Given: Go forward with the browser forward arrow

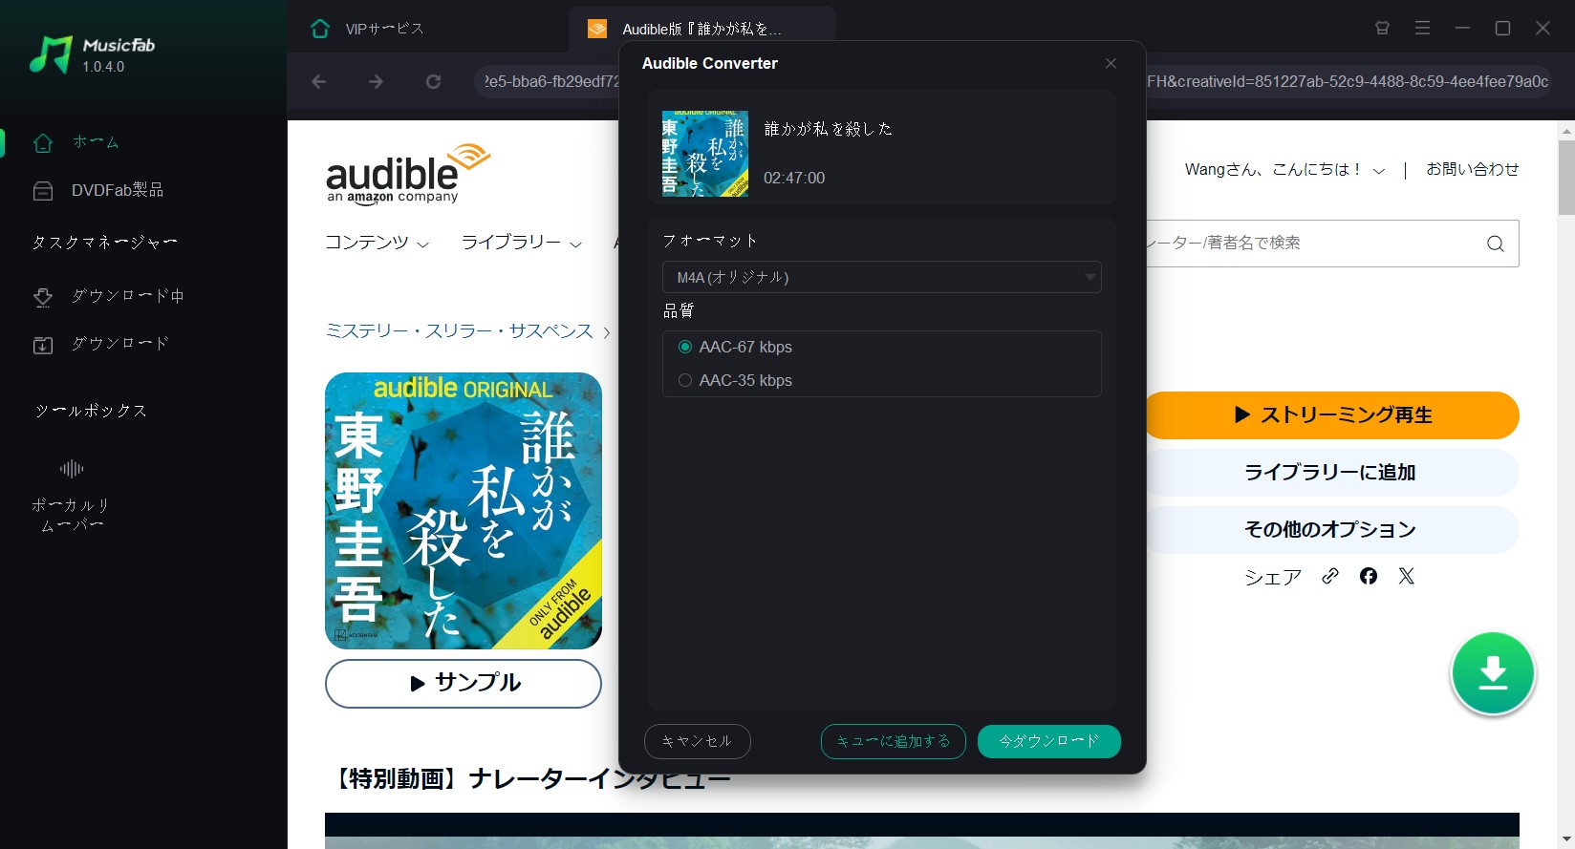Looking at the screenshot, I should [x=376, y=82].
